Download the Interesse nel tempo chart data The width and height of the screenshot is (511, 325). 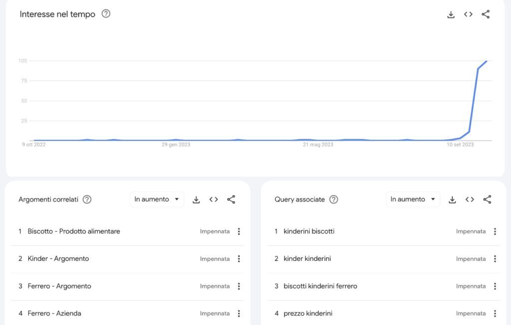451,14
